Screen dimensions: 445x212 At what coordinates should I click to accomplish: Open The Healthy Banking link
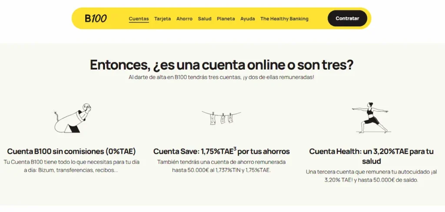coord(284,19)
